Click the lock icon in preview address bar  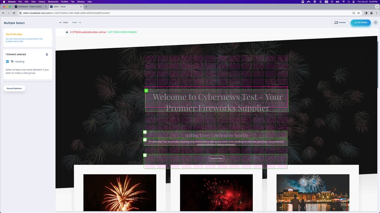[67, 32]
